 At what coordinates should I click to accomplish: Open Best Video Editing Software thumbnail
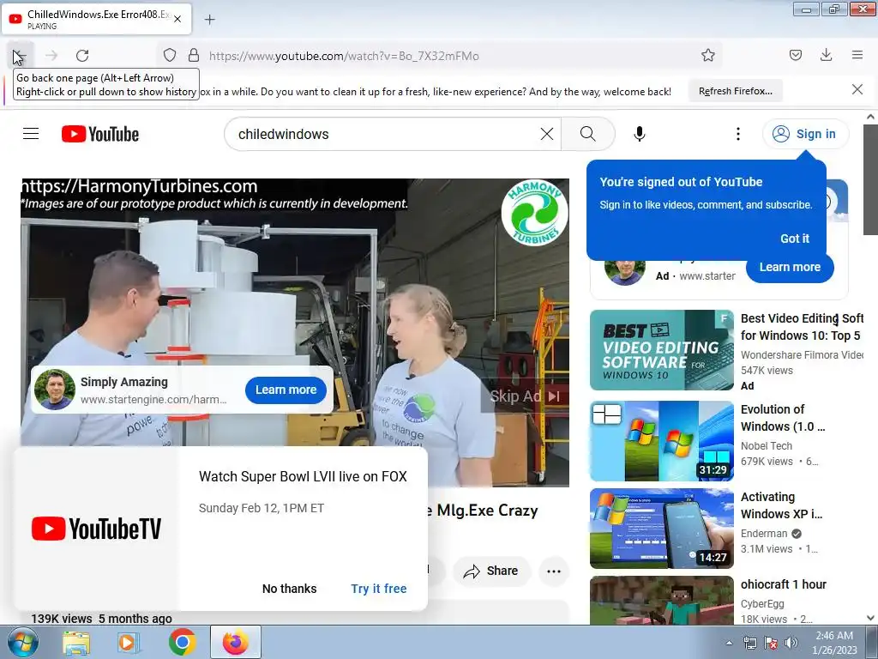tap(661, 350)
